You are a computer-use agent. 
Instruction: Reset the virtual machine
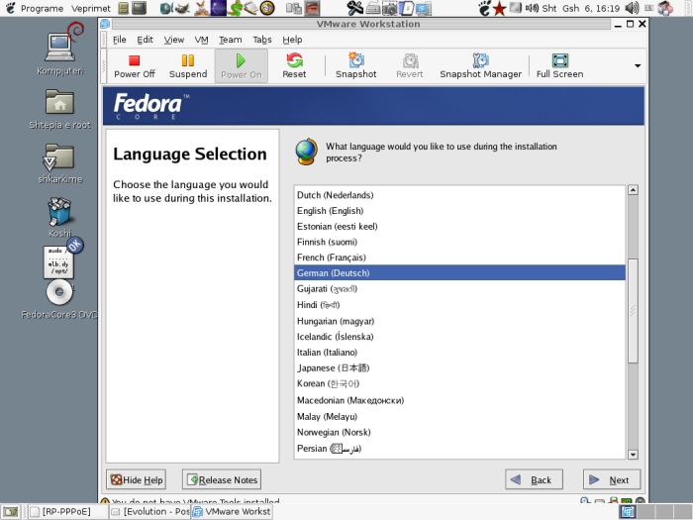(294, 65)
